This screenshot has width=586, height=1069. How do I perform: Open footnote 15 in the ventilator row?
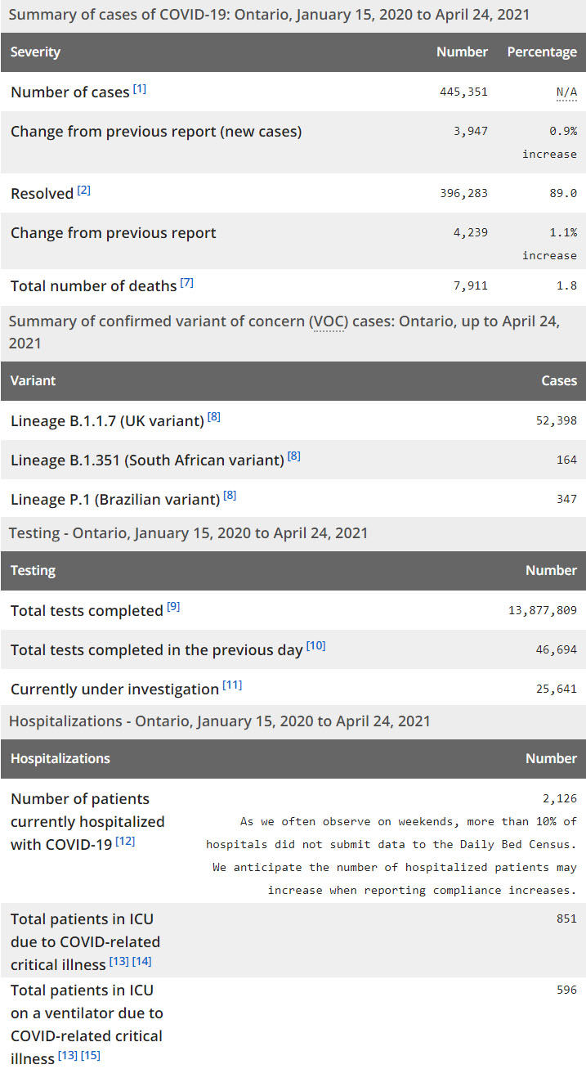[x=91, y=1056]
